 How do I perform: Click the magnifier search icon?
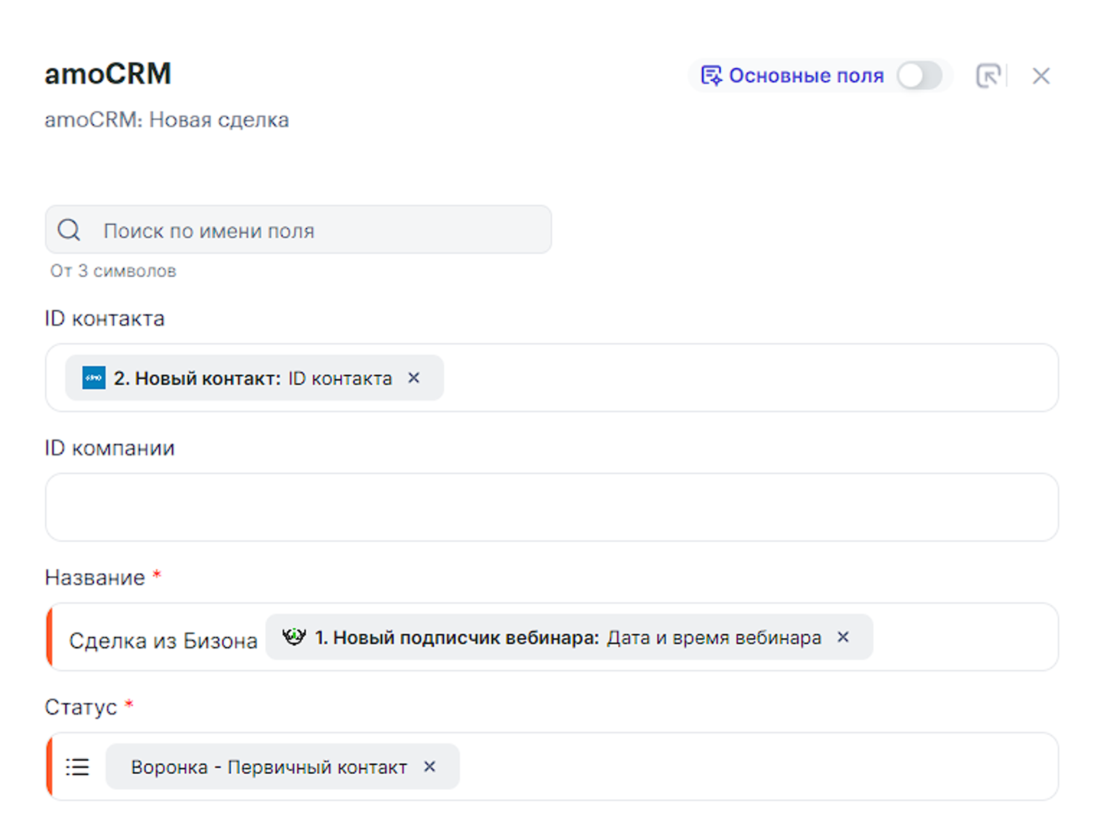pos(69,230)
